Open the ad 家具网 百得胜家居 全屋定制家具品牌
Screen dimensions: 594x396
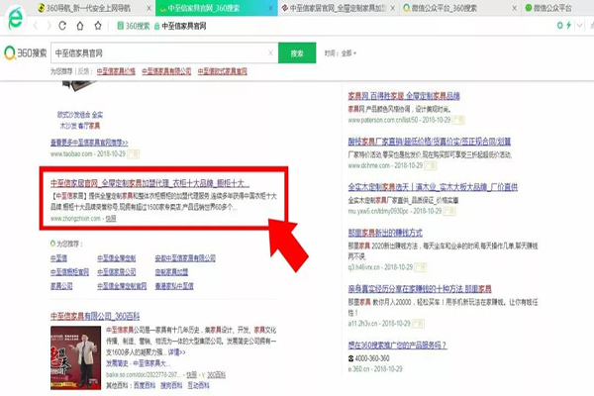(x=404, y=96)
